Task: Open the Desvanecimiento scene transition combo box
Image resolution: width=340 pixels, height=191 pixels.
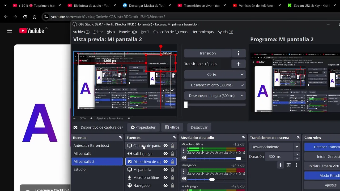Action: [275, 147]
